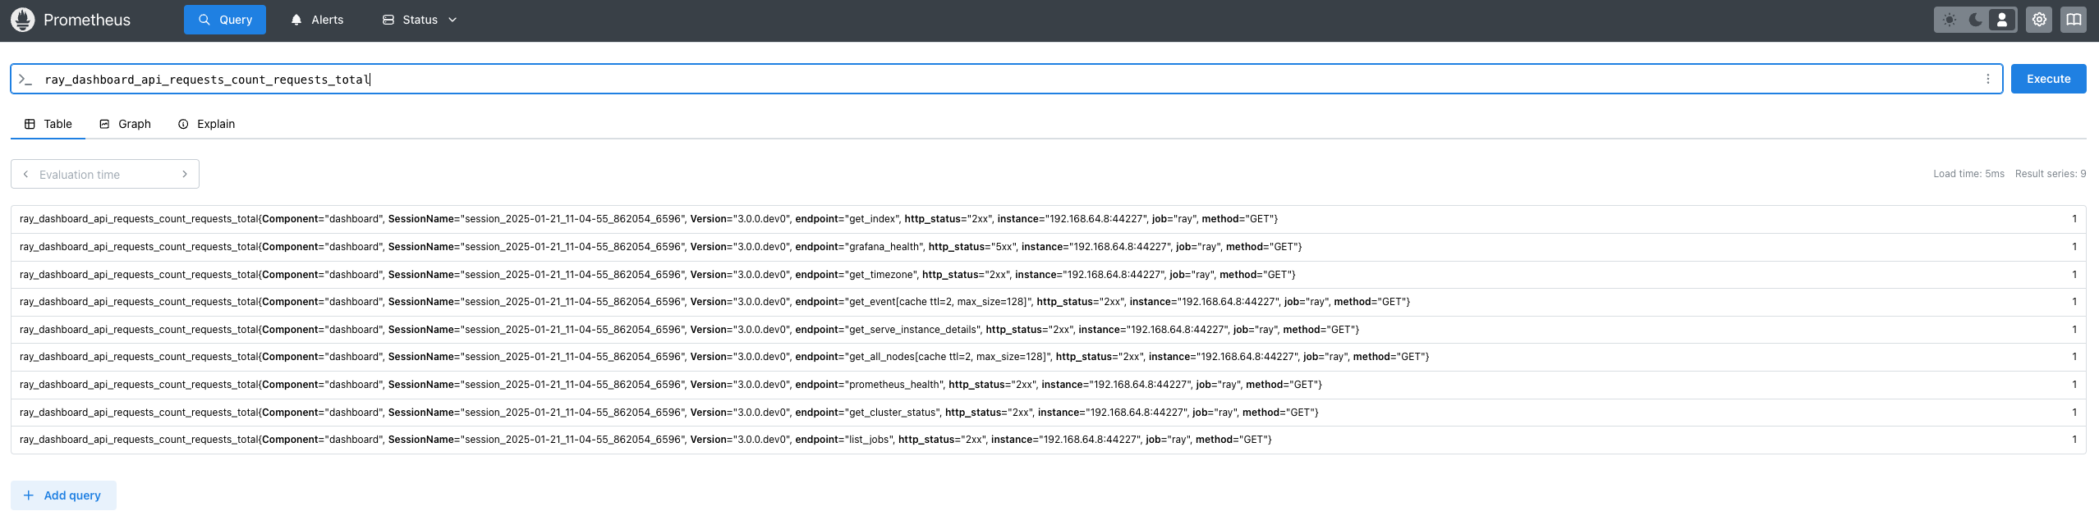Open settings gear menu

point(2039,20)
